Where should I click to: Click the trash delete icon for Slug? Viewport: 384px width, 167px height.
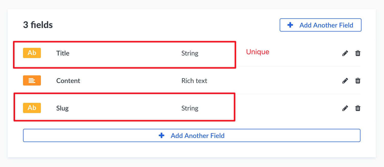pyautogui.click(x=358, y=108)
